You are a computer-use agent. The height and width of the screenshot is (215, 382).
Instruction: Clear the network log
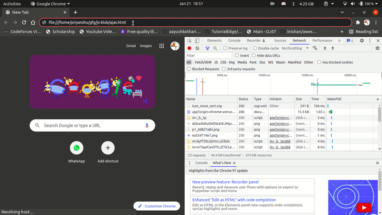[x=197, y=48]
